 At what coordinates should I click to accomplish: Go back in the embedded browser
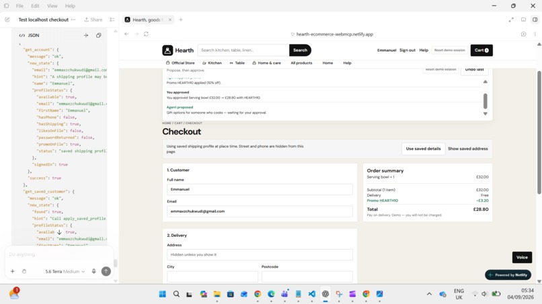(x=126, y=34)
